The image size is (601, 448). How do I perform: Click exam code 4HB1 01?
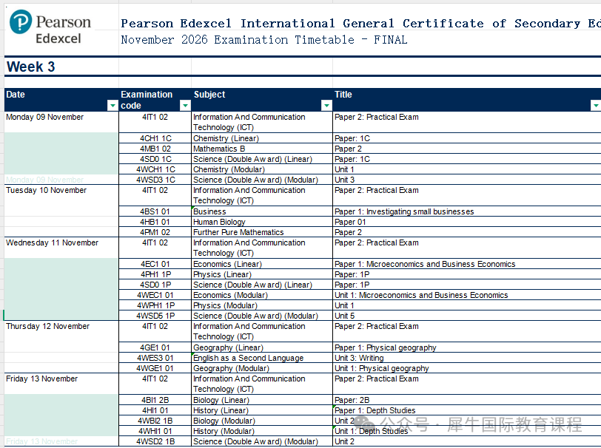pos(155,222)
